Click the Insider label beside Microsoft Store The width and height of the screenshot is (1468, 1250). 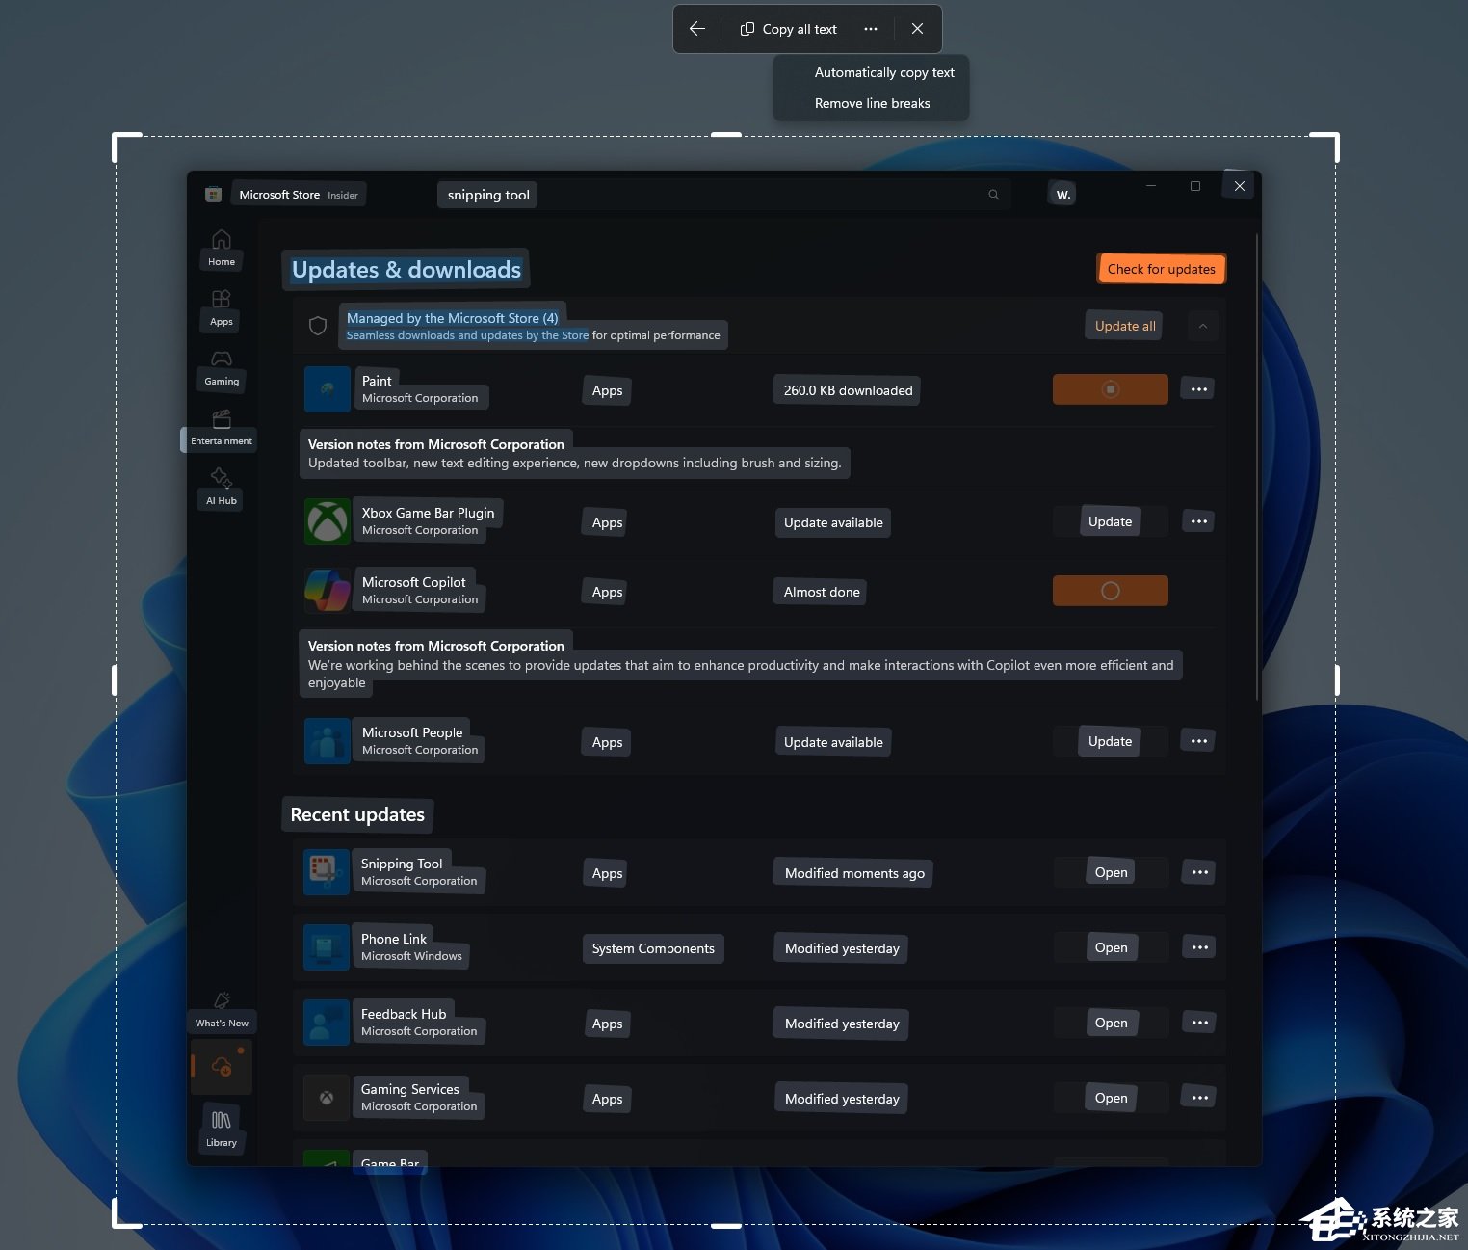tap(343, 196)
